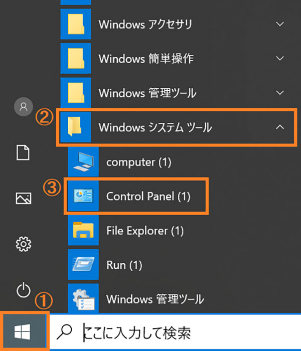
Task: Open Settings via the gear icon
Action: pyautogui.click(x=23, y=244)
